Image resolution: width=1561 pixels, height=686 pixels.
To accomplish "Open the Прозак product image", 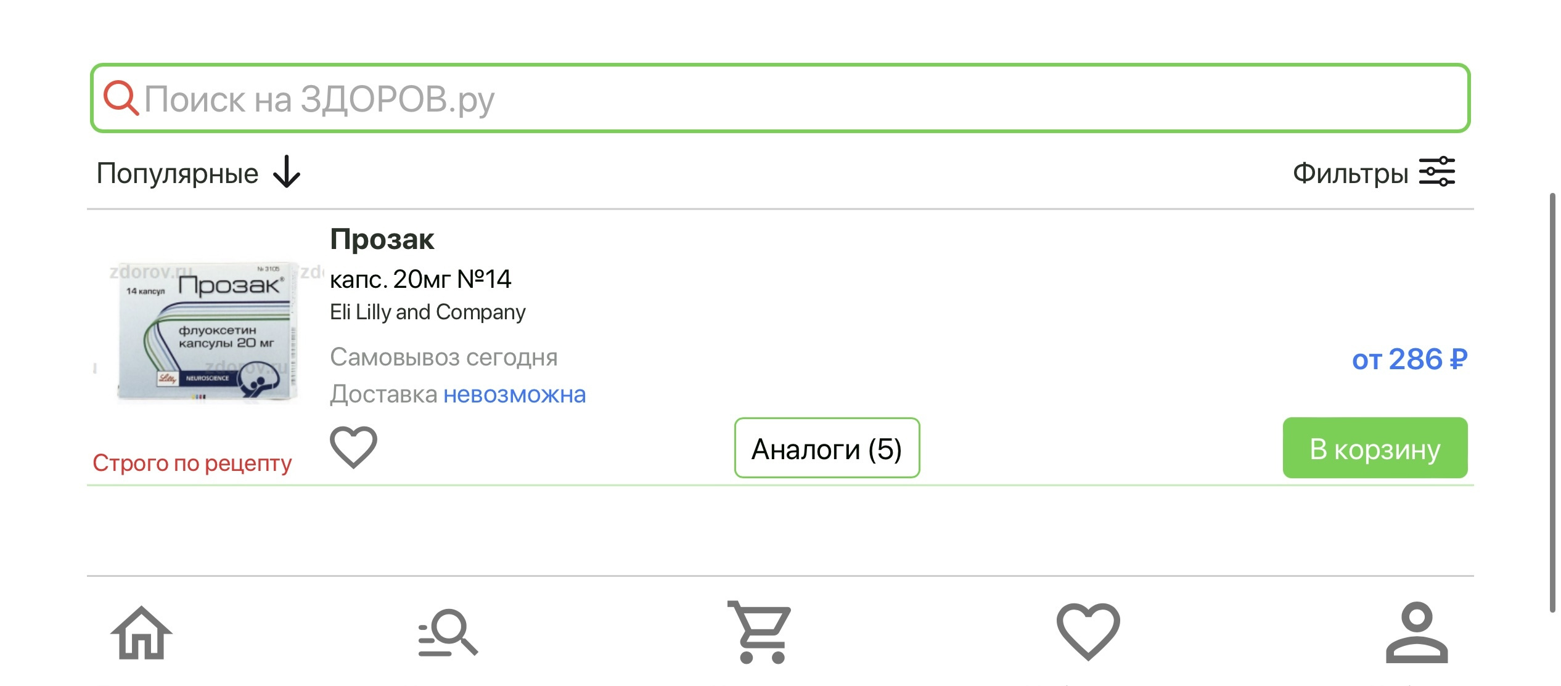I will pos(207,332).
